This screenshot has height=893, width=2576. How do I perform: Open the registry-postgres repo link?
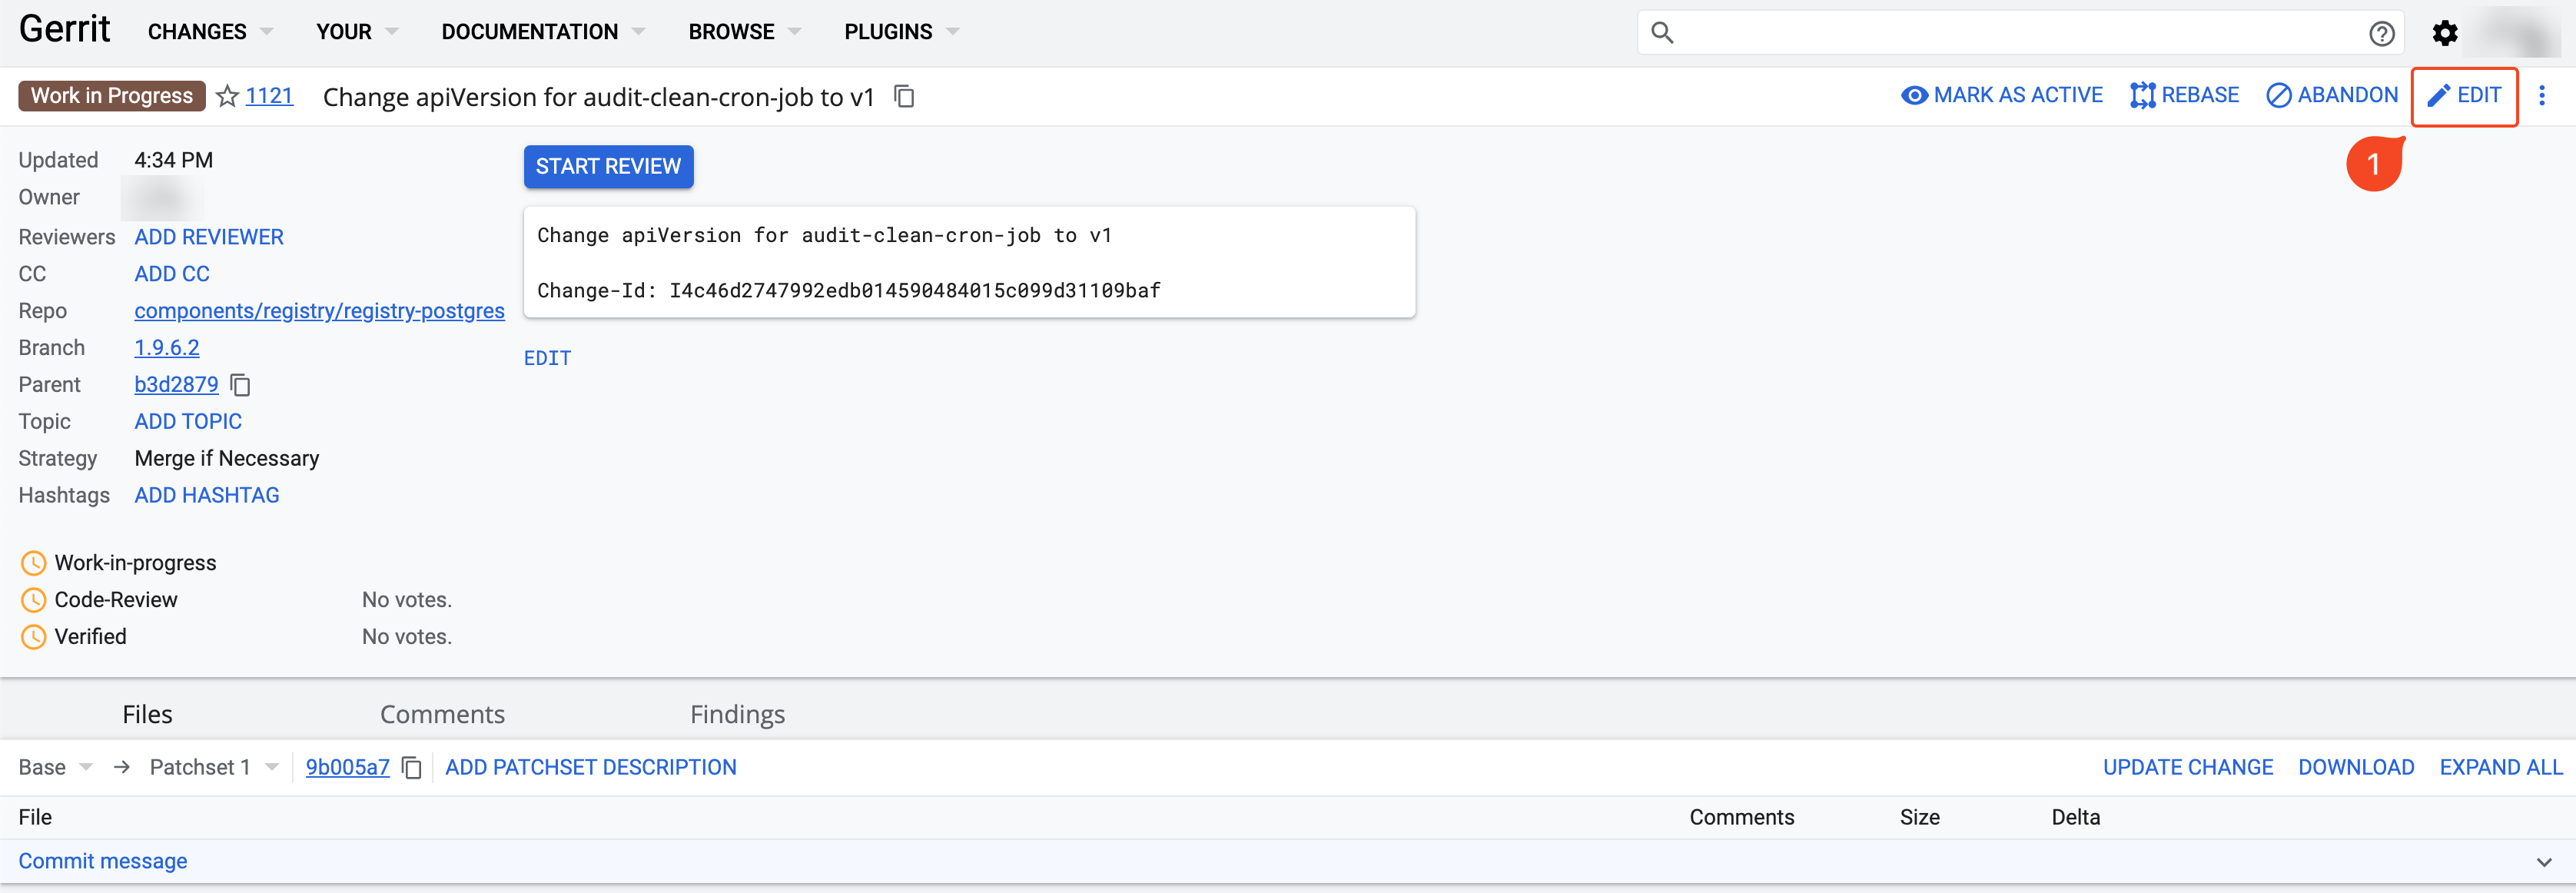click(x=319, y=311)
